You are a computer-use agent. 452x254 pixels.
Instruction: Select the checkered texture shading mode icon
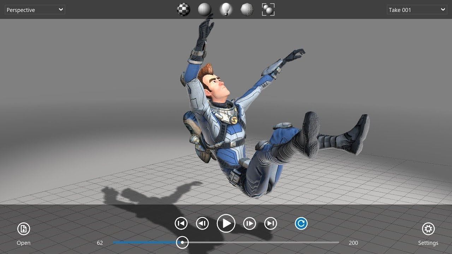(184, 10)
